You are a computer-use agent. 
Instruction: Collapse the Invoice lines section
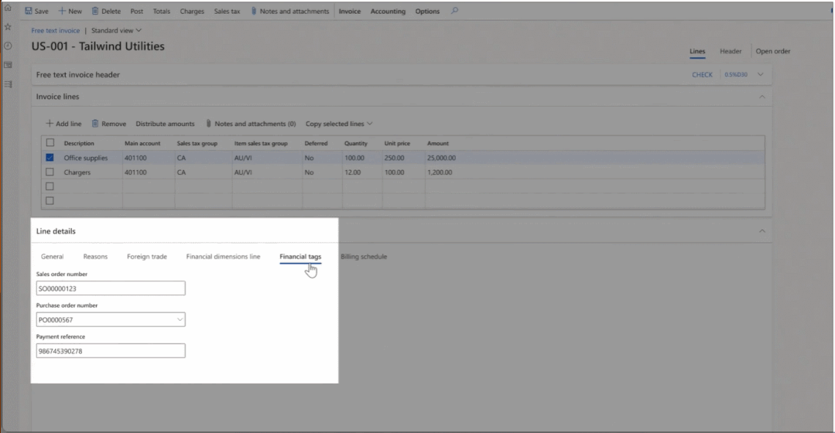pyautogui.click(x=762, y=97)
